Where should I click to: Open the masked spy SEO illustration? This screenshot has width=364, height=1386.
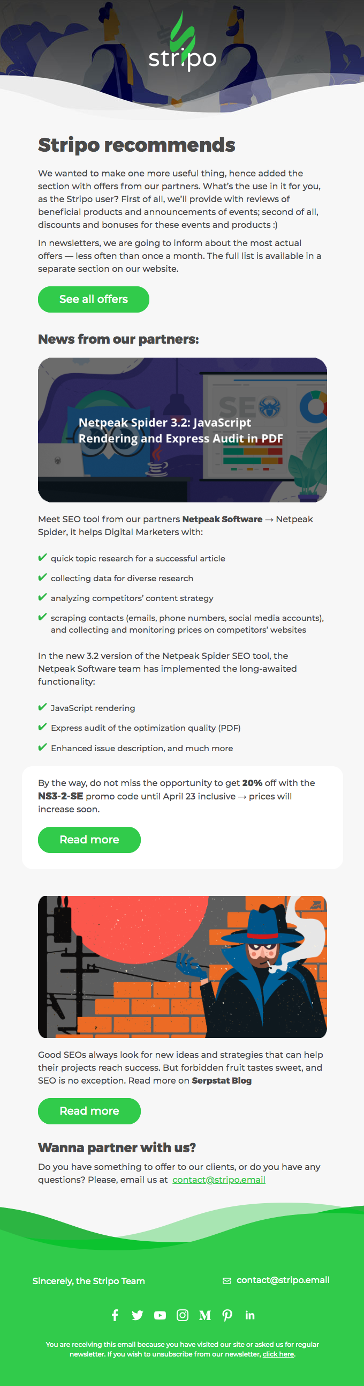coord(182,966)
